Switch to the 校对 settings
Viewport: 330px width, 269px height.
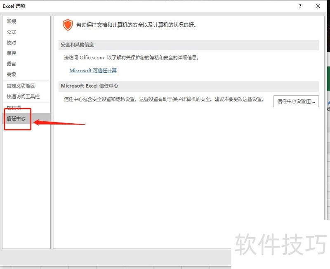[x=12, y=43]
